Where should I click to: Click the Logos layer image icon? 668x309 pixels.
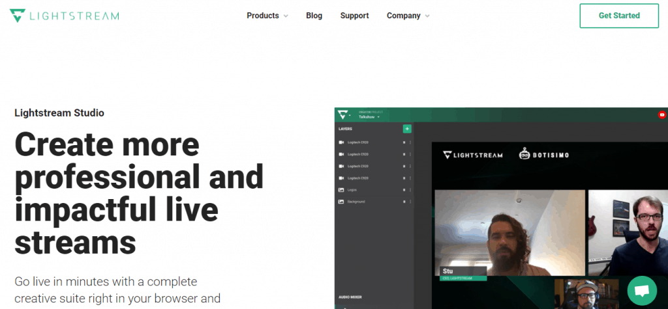click(341, 190)
